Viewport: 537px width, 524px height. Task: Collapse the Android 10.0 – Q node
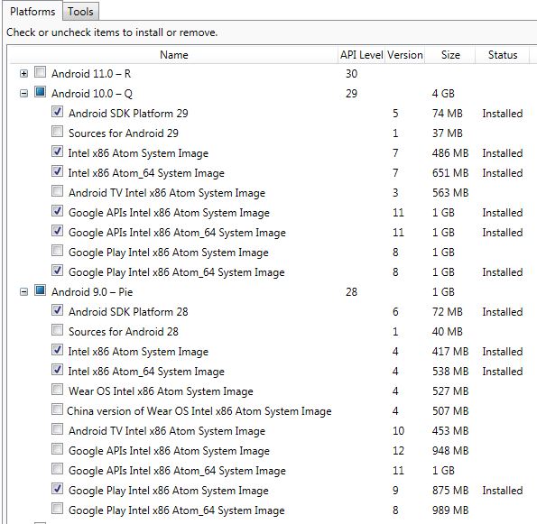click(x=23, y=94)
